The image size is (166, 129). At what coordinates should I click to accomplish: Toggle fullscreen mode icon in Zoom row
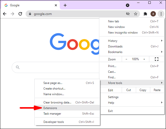(157, 59)
